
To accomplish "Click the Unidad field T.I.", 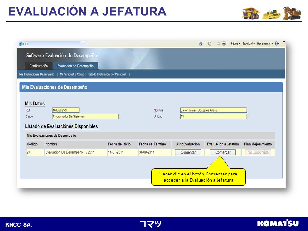I will 214,116.
